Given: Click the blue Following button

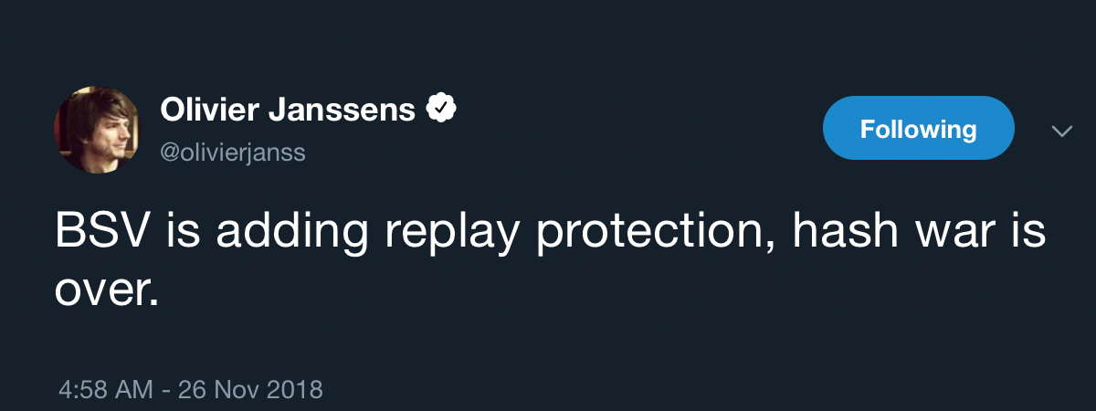Looking at the screenshot, I should coord(918,129).
